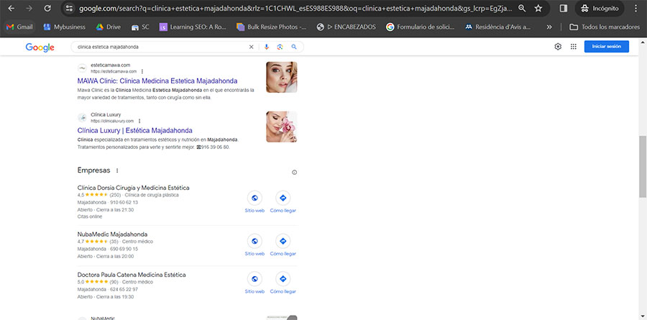Open the Learning SEO bookmark
The height and width of the screenshot is (320, 647).
coord(193,27)
